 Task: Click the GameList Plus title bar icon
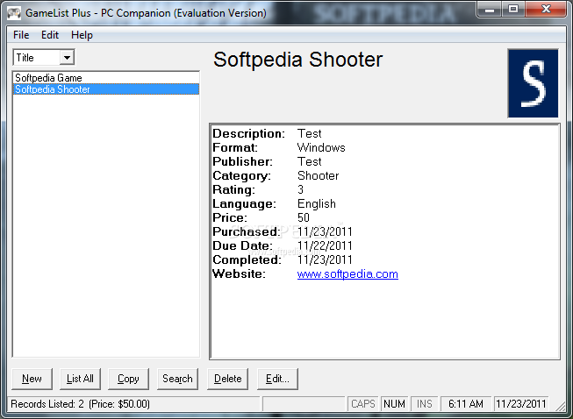click(x=14, y=13)
